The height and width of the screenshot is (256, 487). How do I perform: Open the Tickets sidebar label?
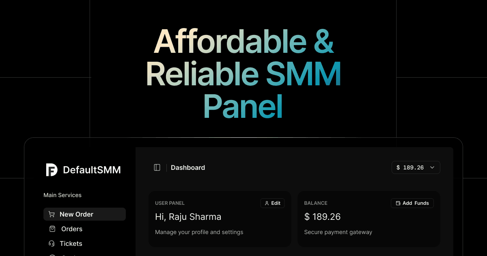tap(71, 243)
